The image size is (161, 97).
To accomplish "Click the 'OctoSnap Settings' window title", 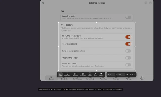I will (x=97, y=3).
